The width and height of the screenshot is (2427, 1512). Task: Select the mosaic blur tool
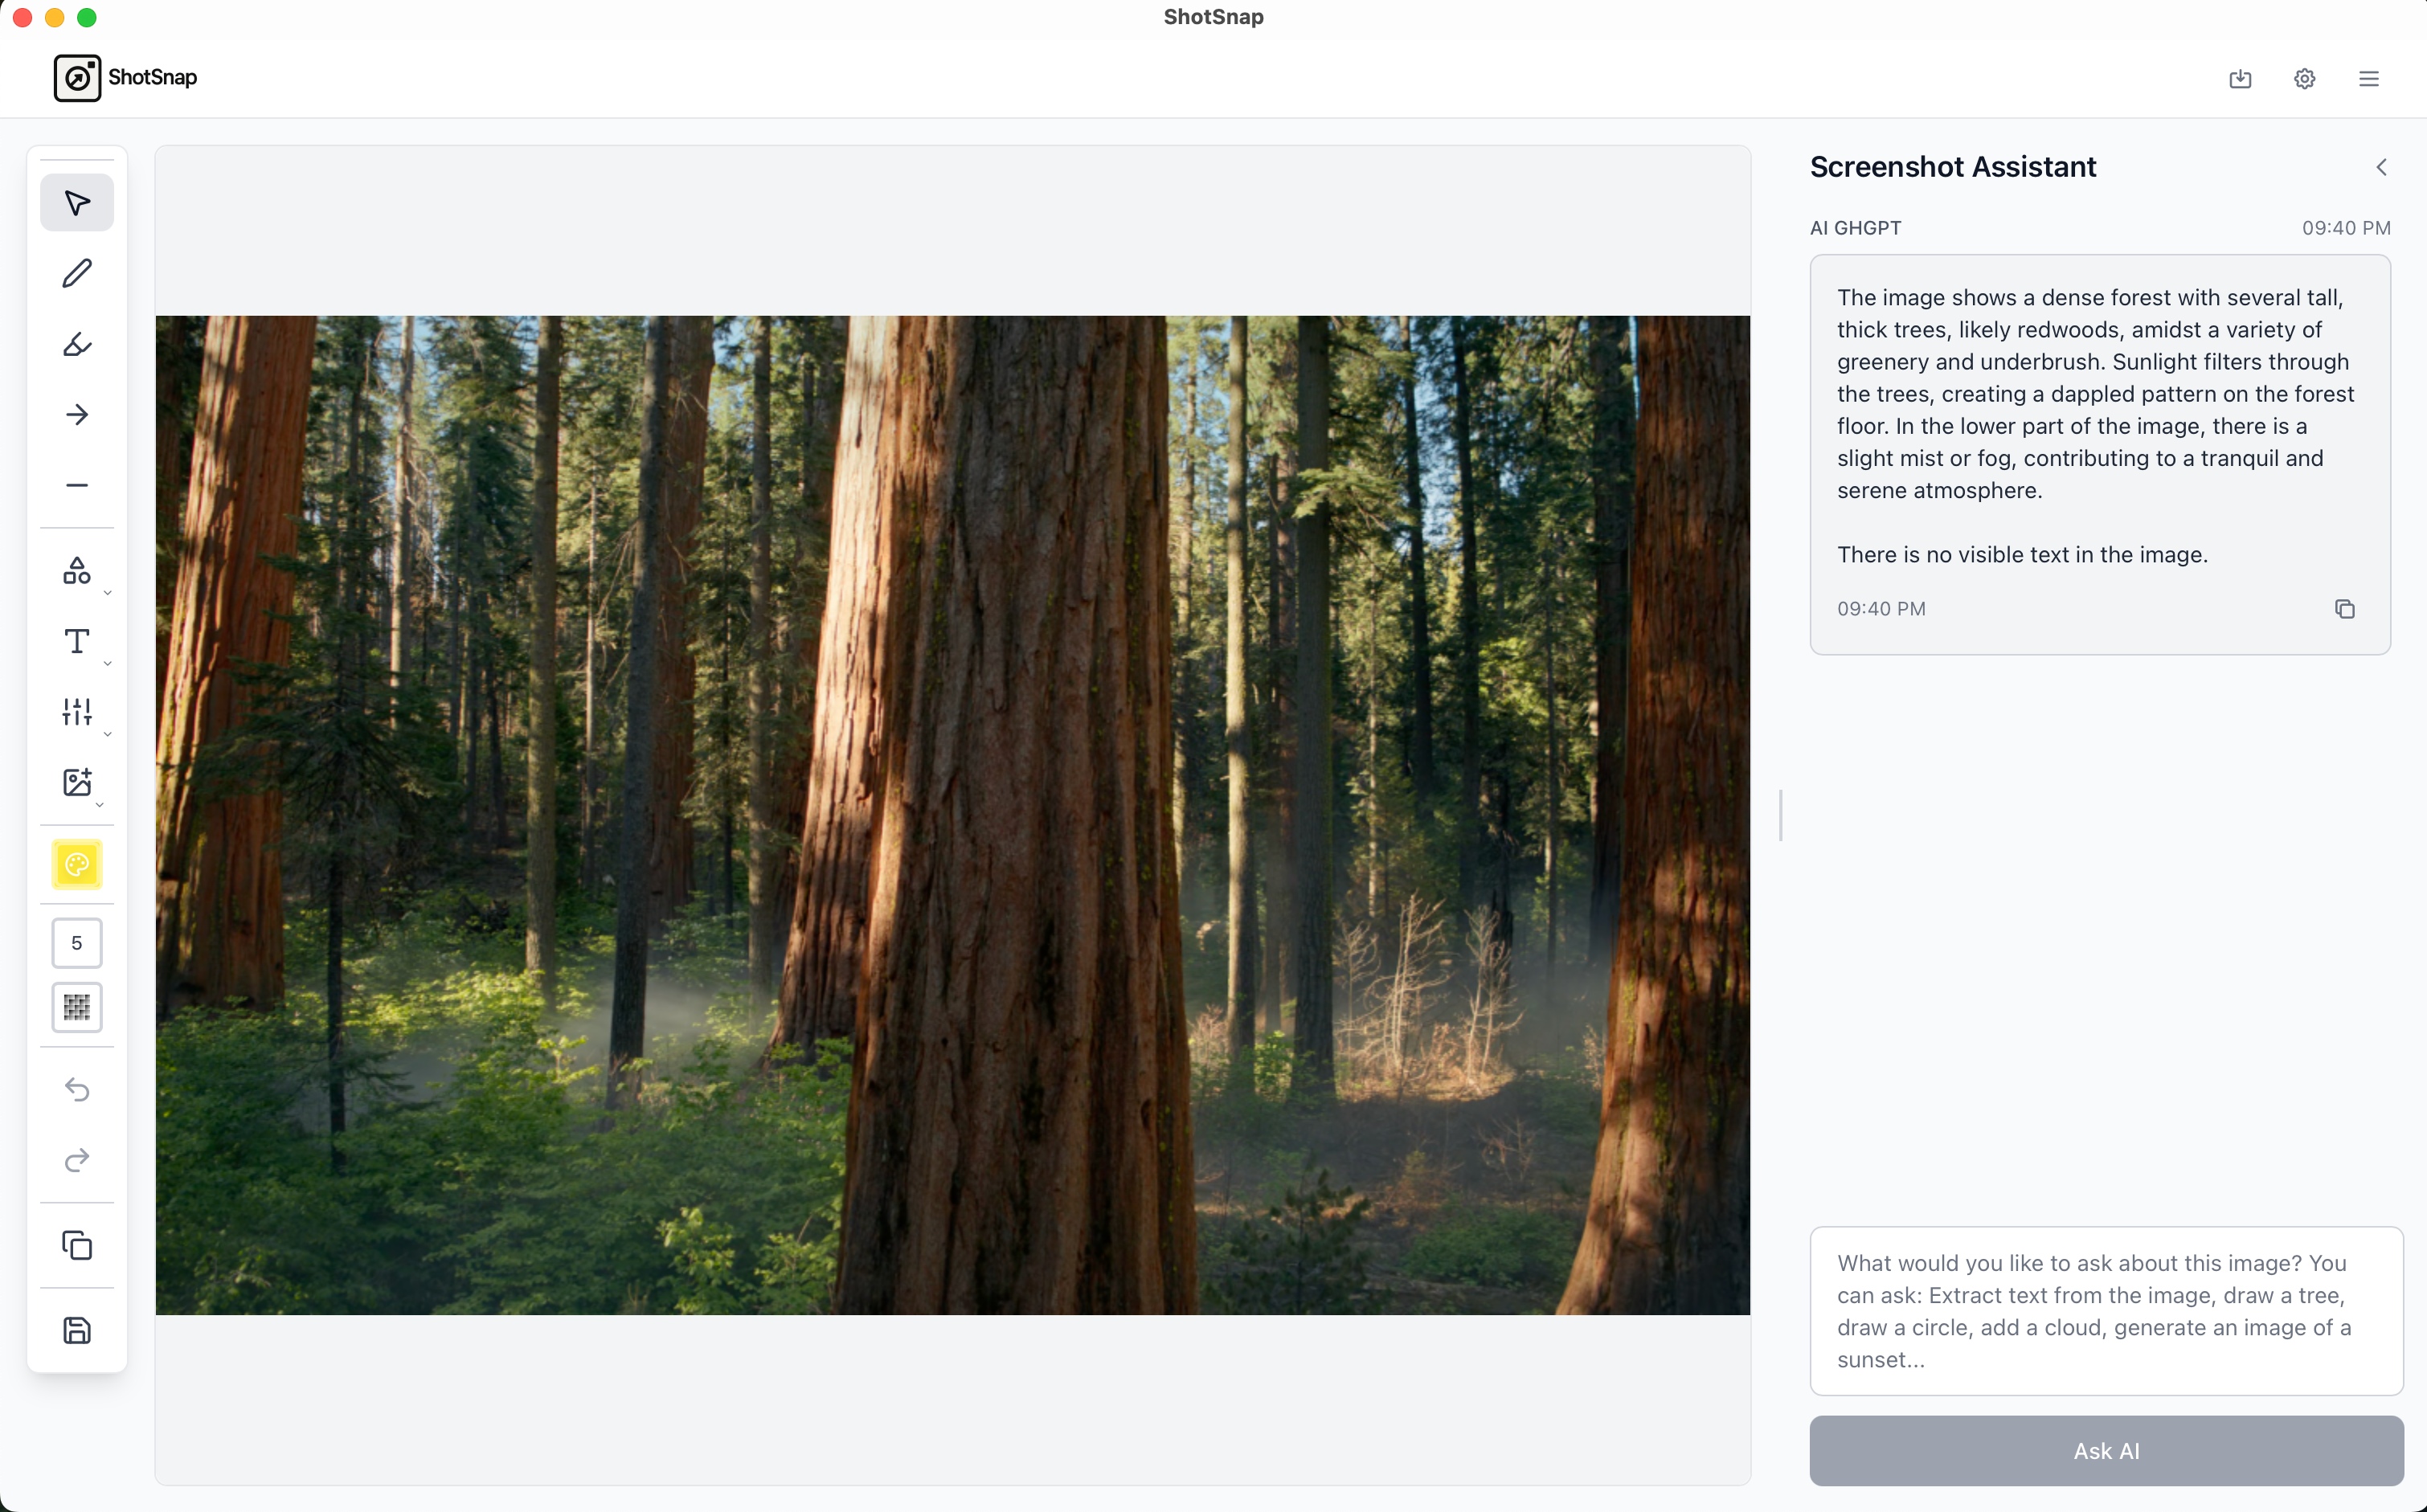[x=76, y=1007]
